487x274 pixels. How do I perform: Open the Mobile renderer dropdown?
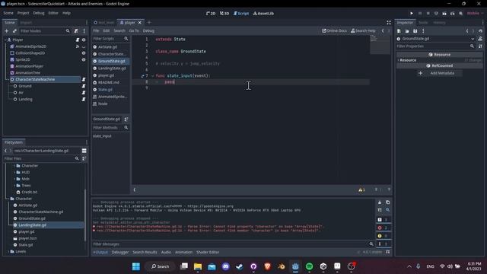pos(475,14)
